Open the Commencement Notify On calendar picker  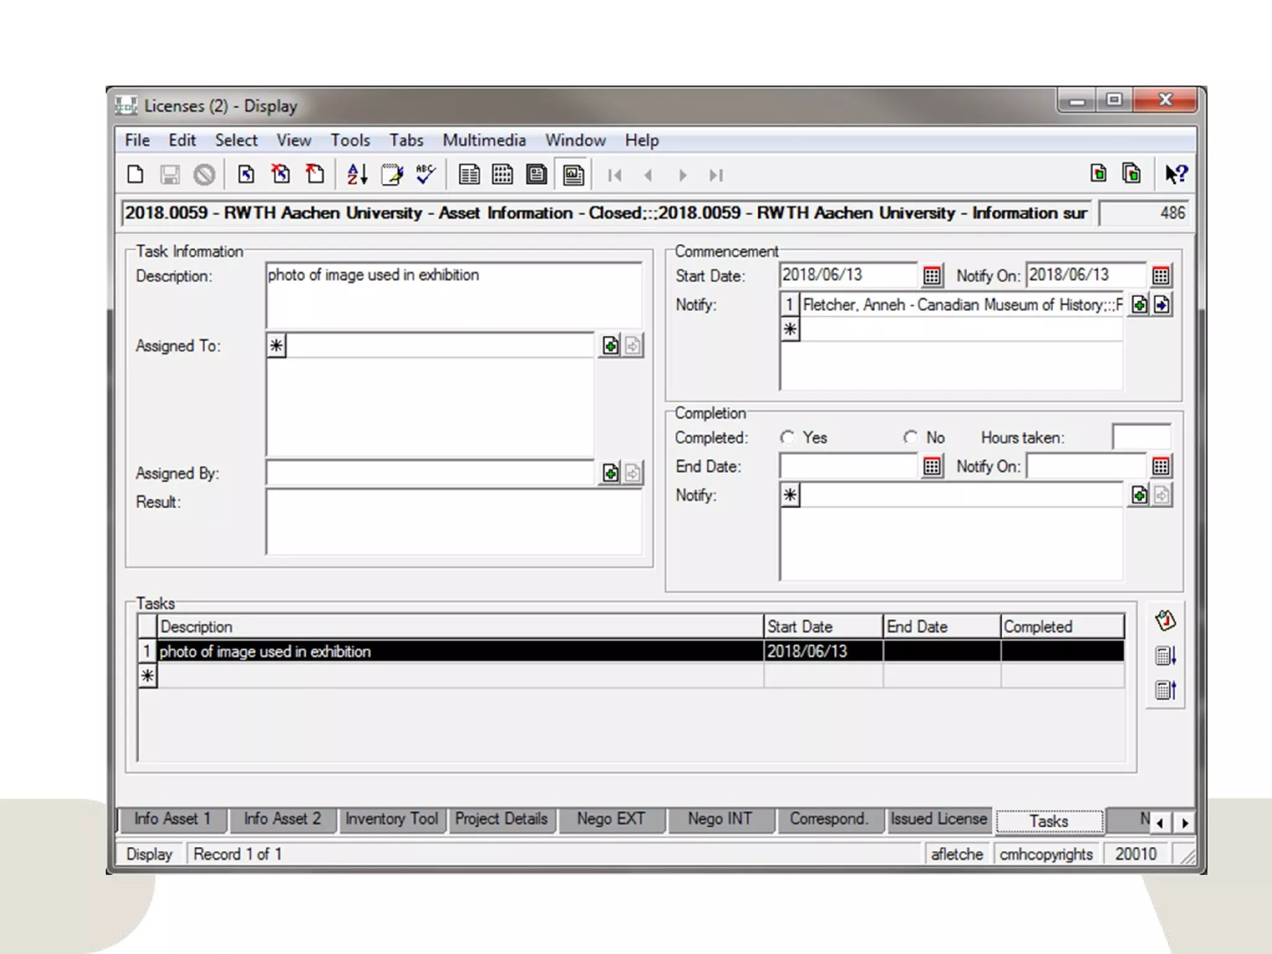[x=1160, y=276]
